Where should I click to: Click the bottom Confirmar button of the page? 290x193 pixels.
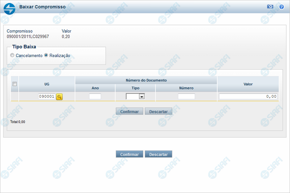[130, 154]
